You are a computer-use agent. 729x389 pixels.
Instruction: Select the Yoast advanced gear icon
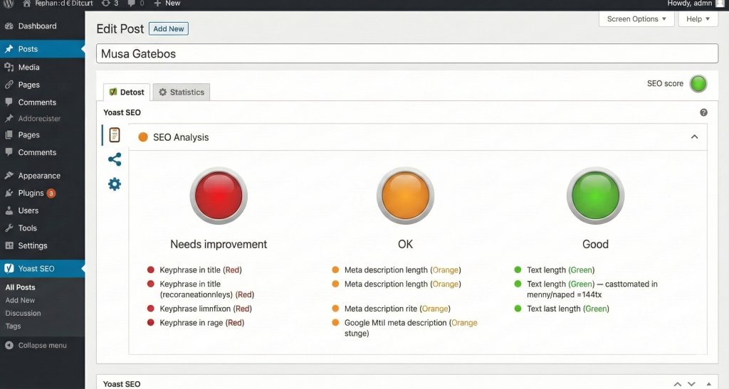pos(115,184)
